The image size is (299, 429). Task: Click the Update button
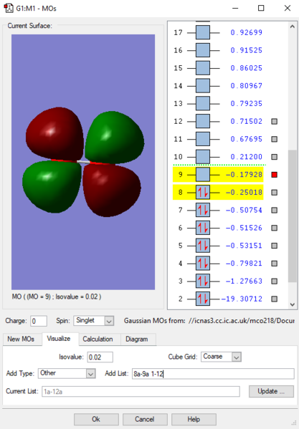(x=271, y=391)
